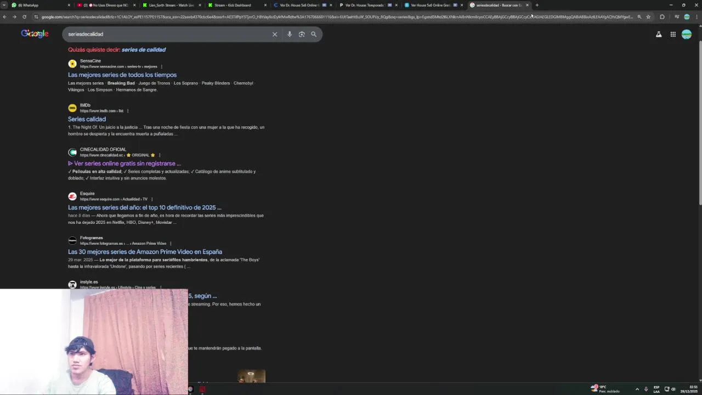Start voice search with microphone icon
The height and width of the screenshot is (395, 702).
click(290, 34)
